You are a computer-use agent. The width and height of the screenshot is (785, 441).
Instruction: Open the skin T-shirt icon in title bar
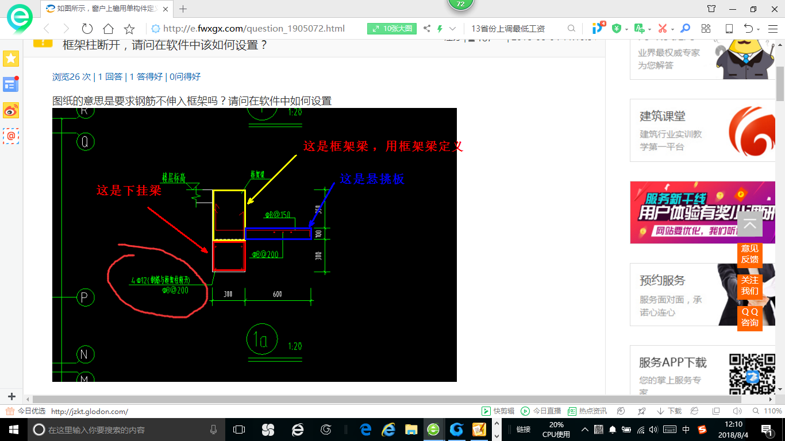pos(711,9)
